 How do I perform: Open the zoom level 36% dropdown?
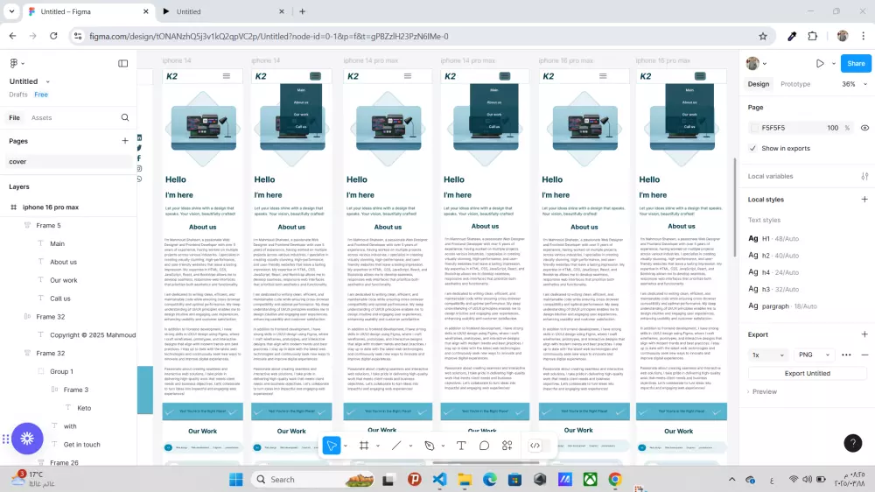tap(854, 84)
